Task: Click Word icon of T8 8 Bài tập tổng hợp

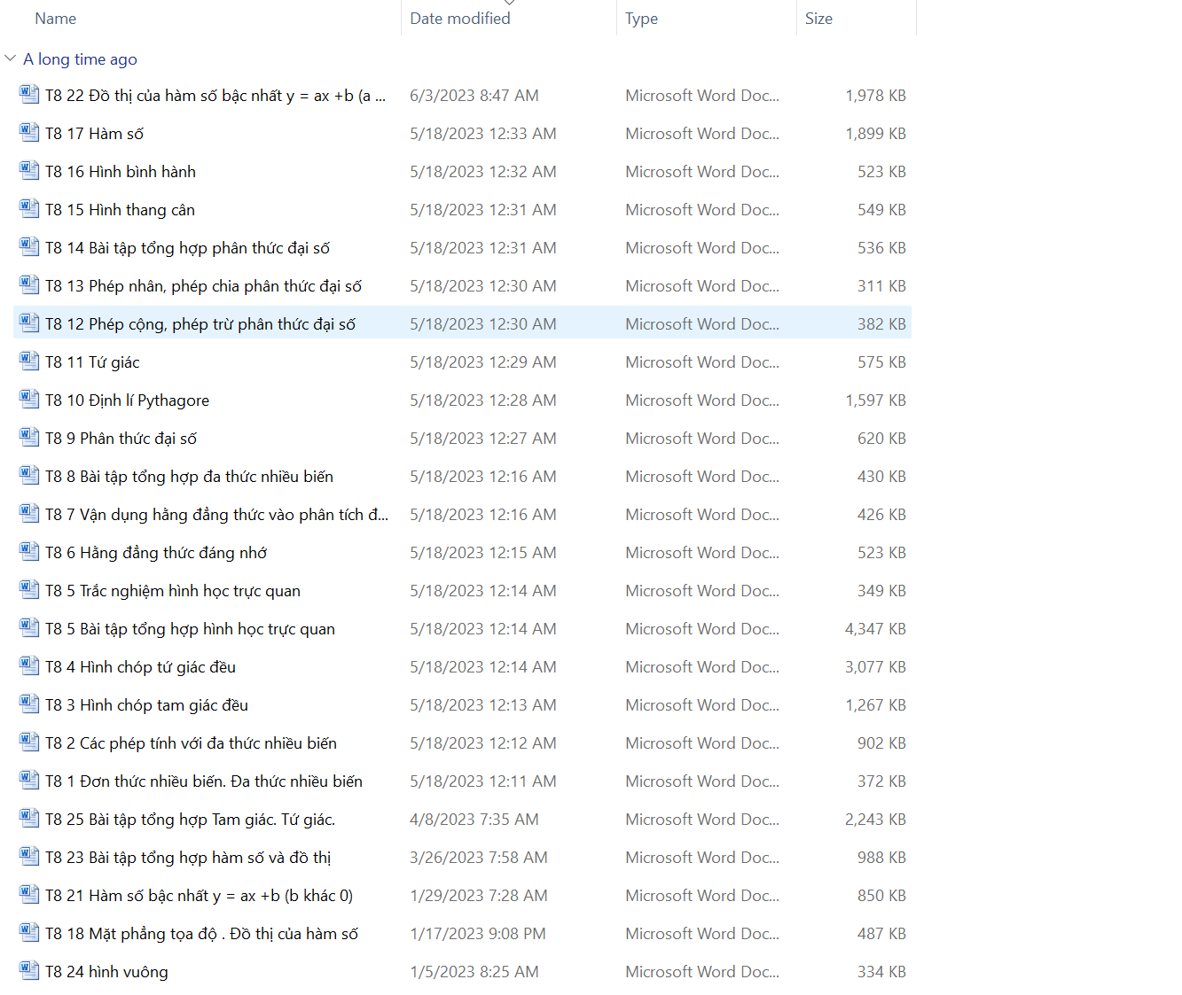Action: 29,475
